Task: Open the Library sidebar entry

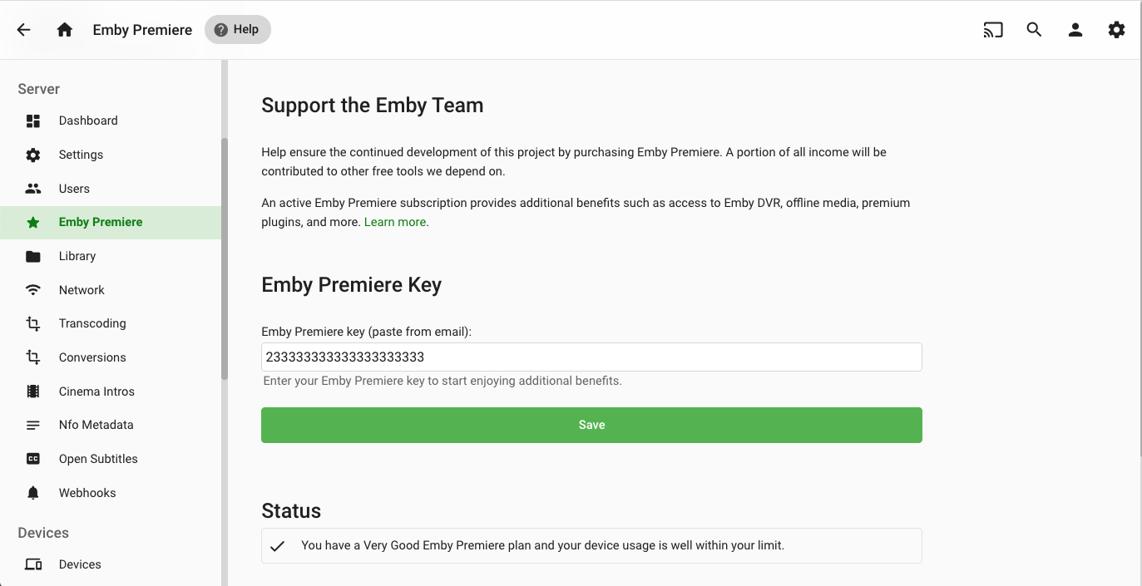Action: (x=111, y=256)
